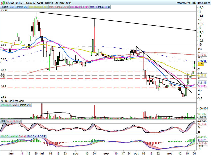Image resolution: width=211 pixels, height=156 pixels.
Task: Click the 13,98 resistance level label
Action: coord(4,10)
